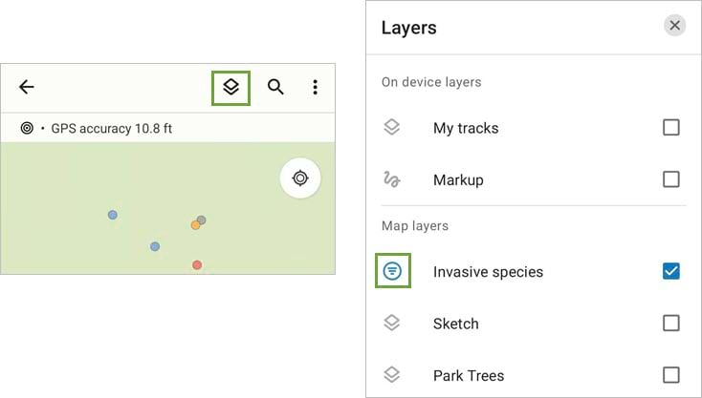Show the Park Trees layer checkbox
Screen dimensions: 702x398
[x=671, y=375]
